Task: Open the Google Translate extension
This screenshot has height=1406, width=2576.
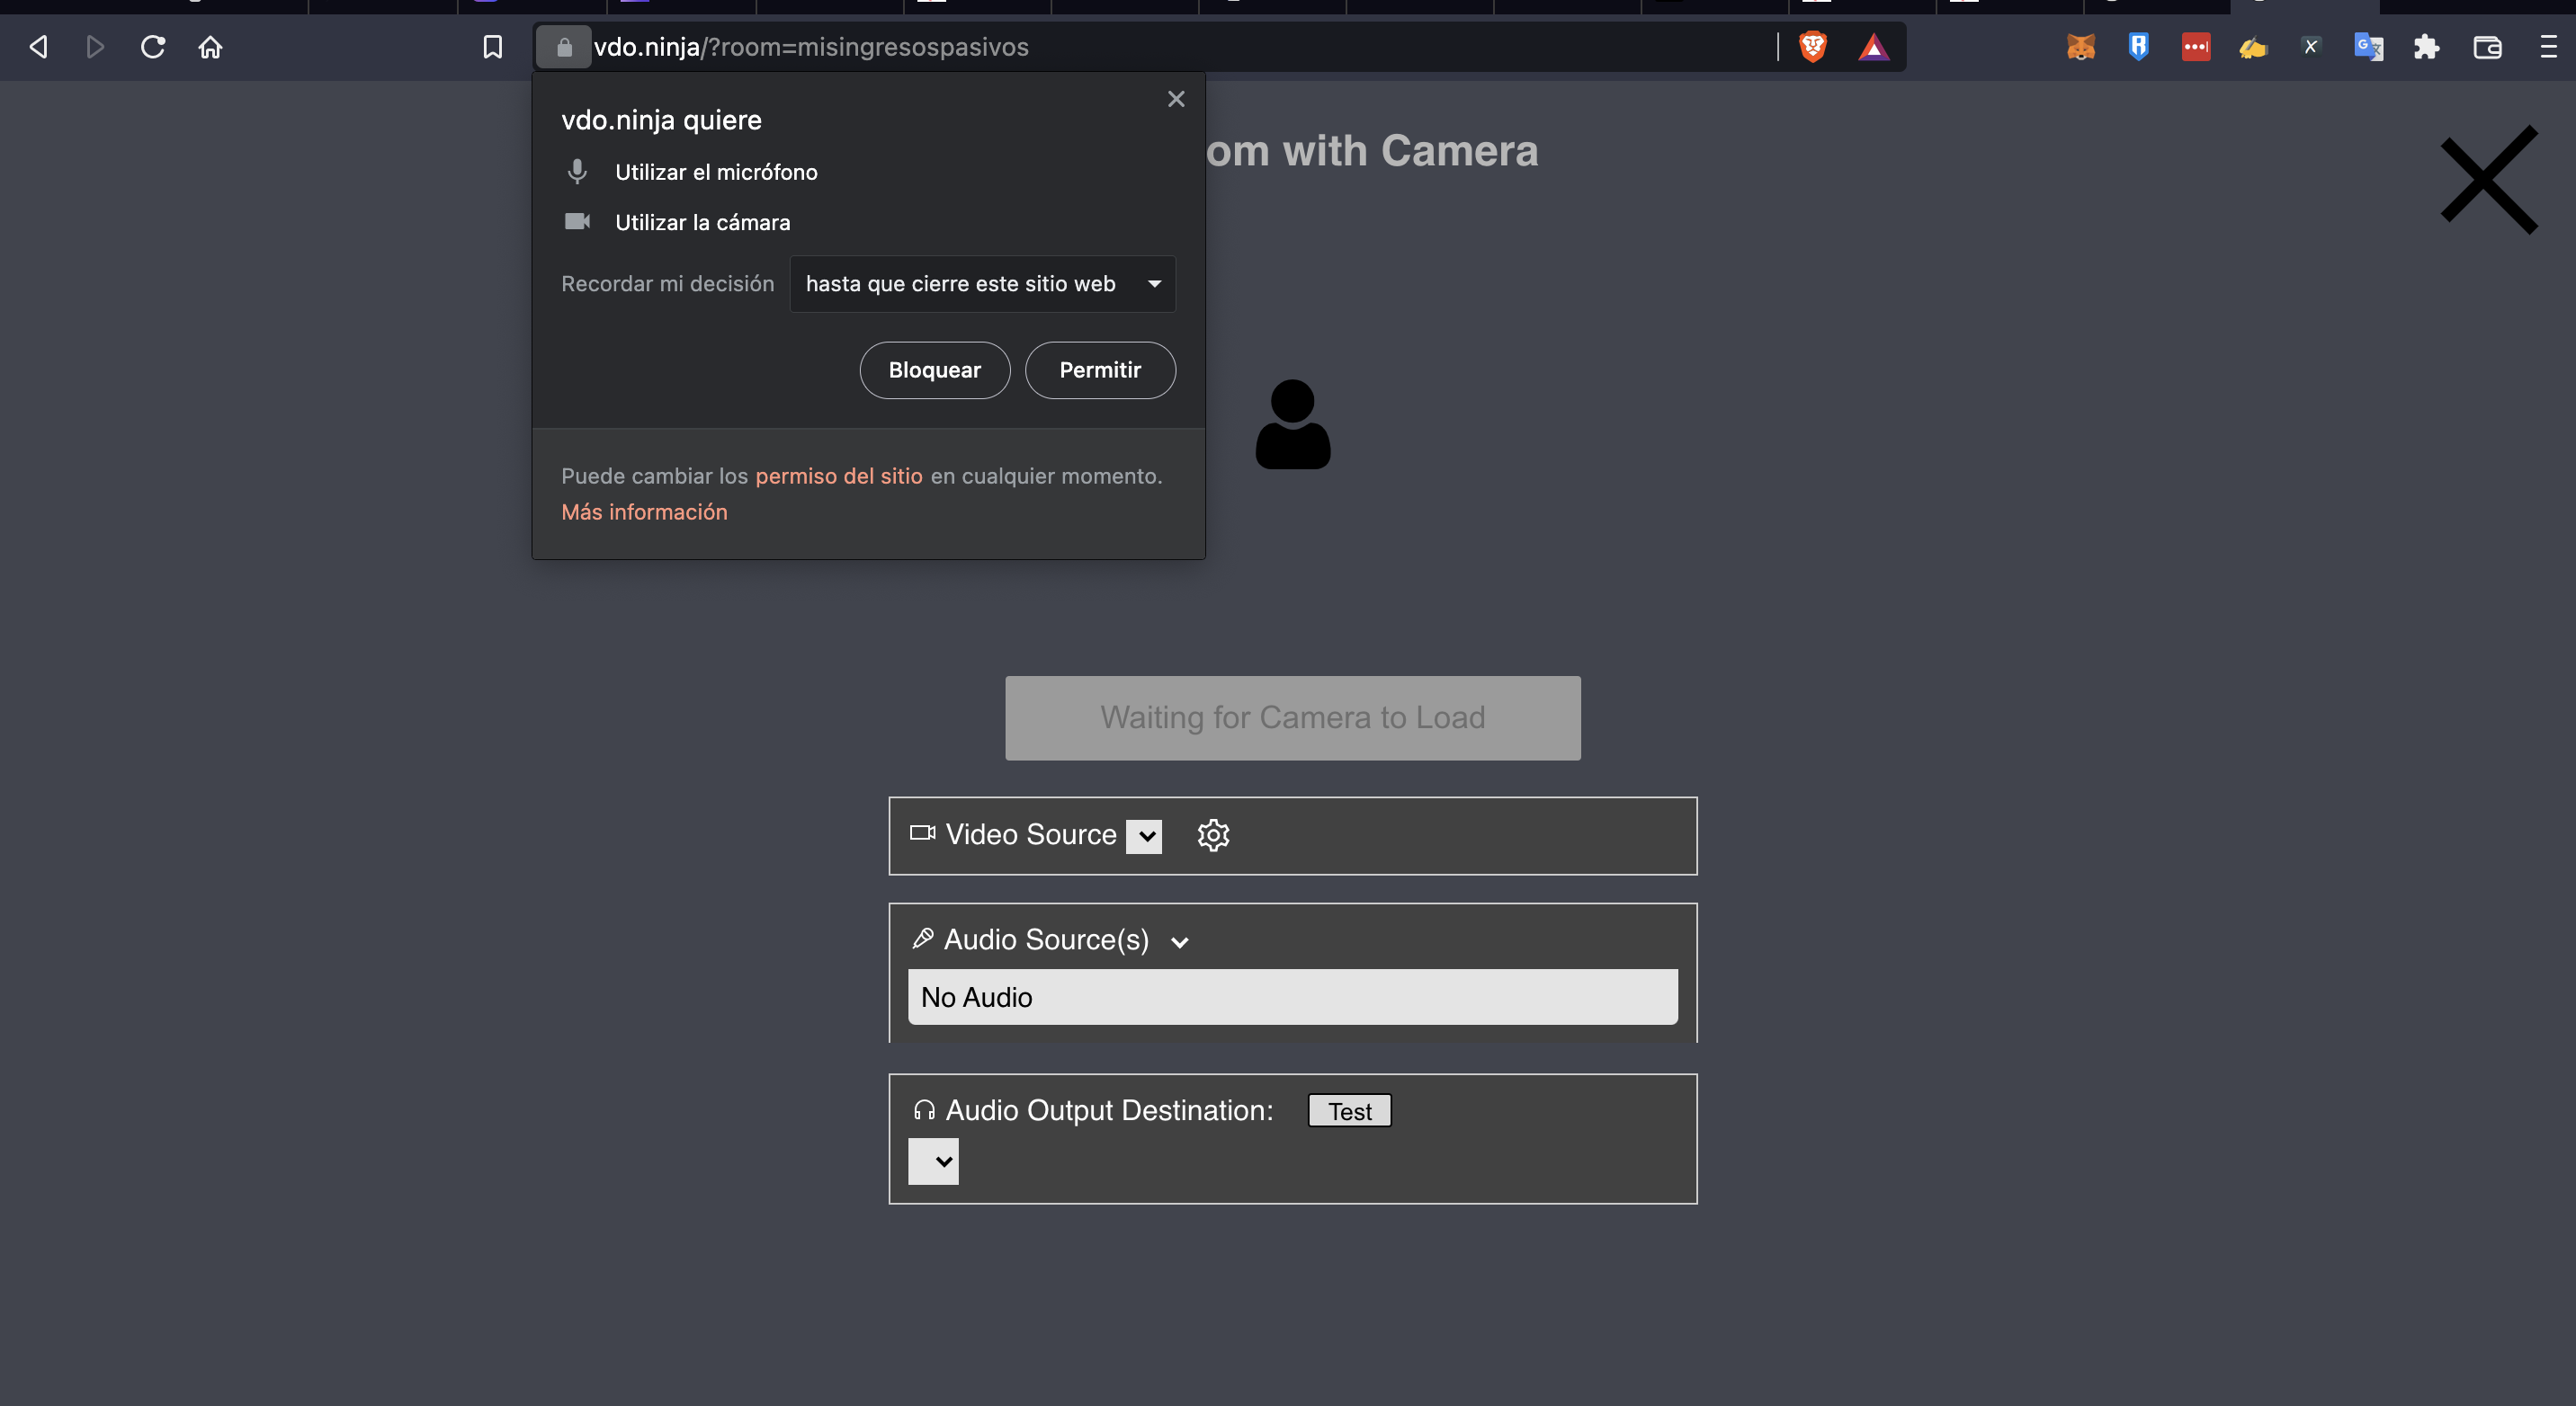Action: pos(2368,47)
